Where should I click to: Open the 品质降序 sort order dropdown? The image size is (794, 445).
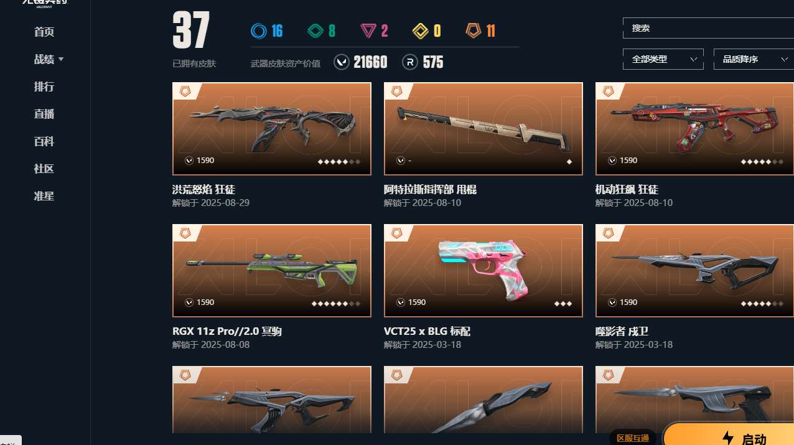754,59
